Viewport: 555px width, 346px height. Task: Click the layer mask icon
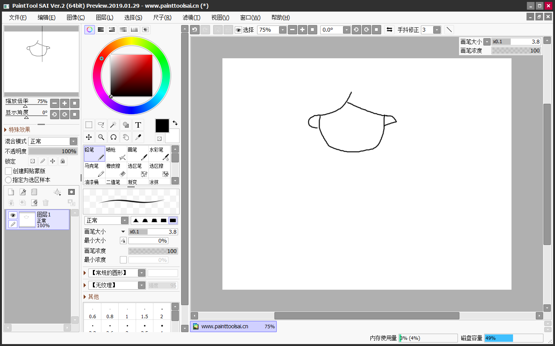click(x=71, y=192)
